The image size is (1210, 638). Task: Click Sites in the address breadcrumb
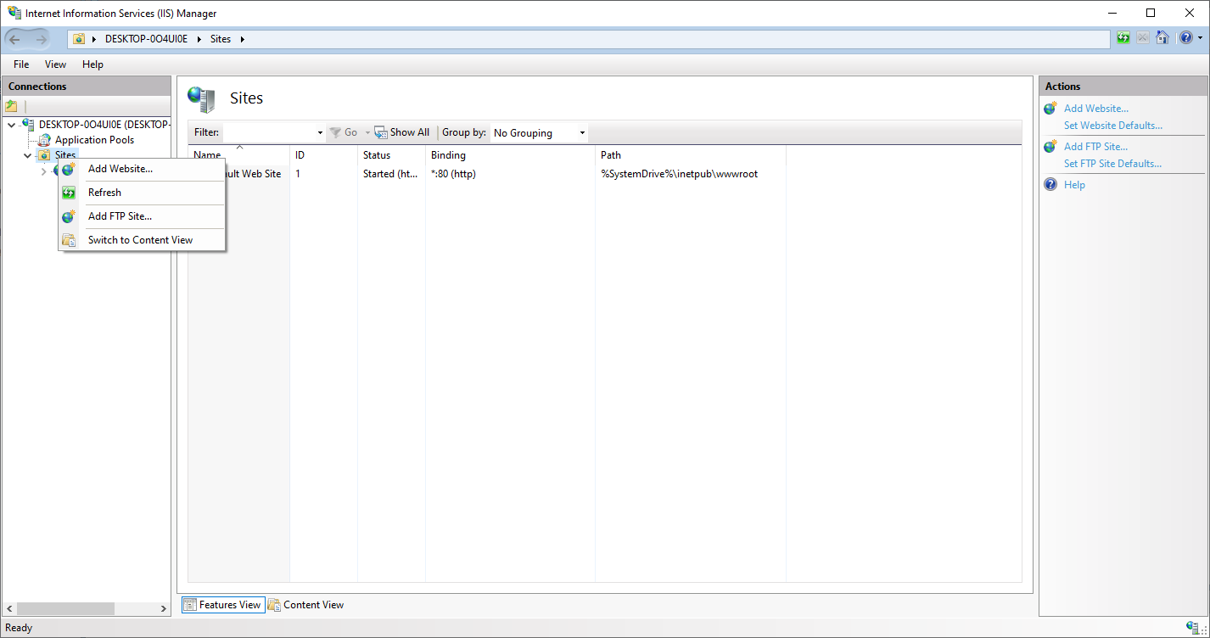221,39
